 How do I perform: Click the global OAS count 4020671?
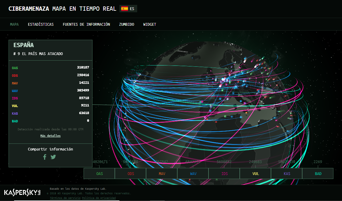click(x=100, y=162)
